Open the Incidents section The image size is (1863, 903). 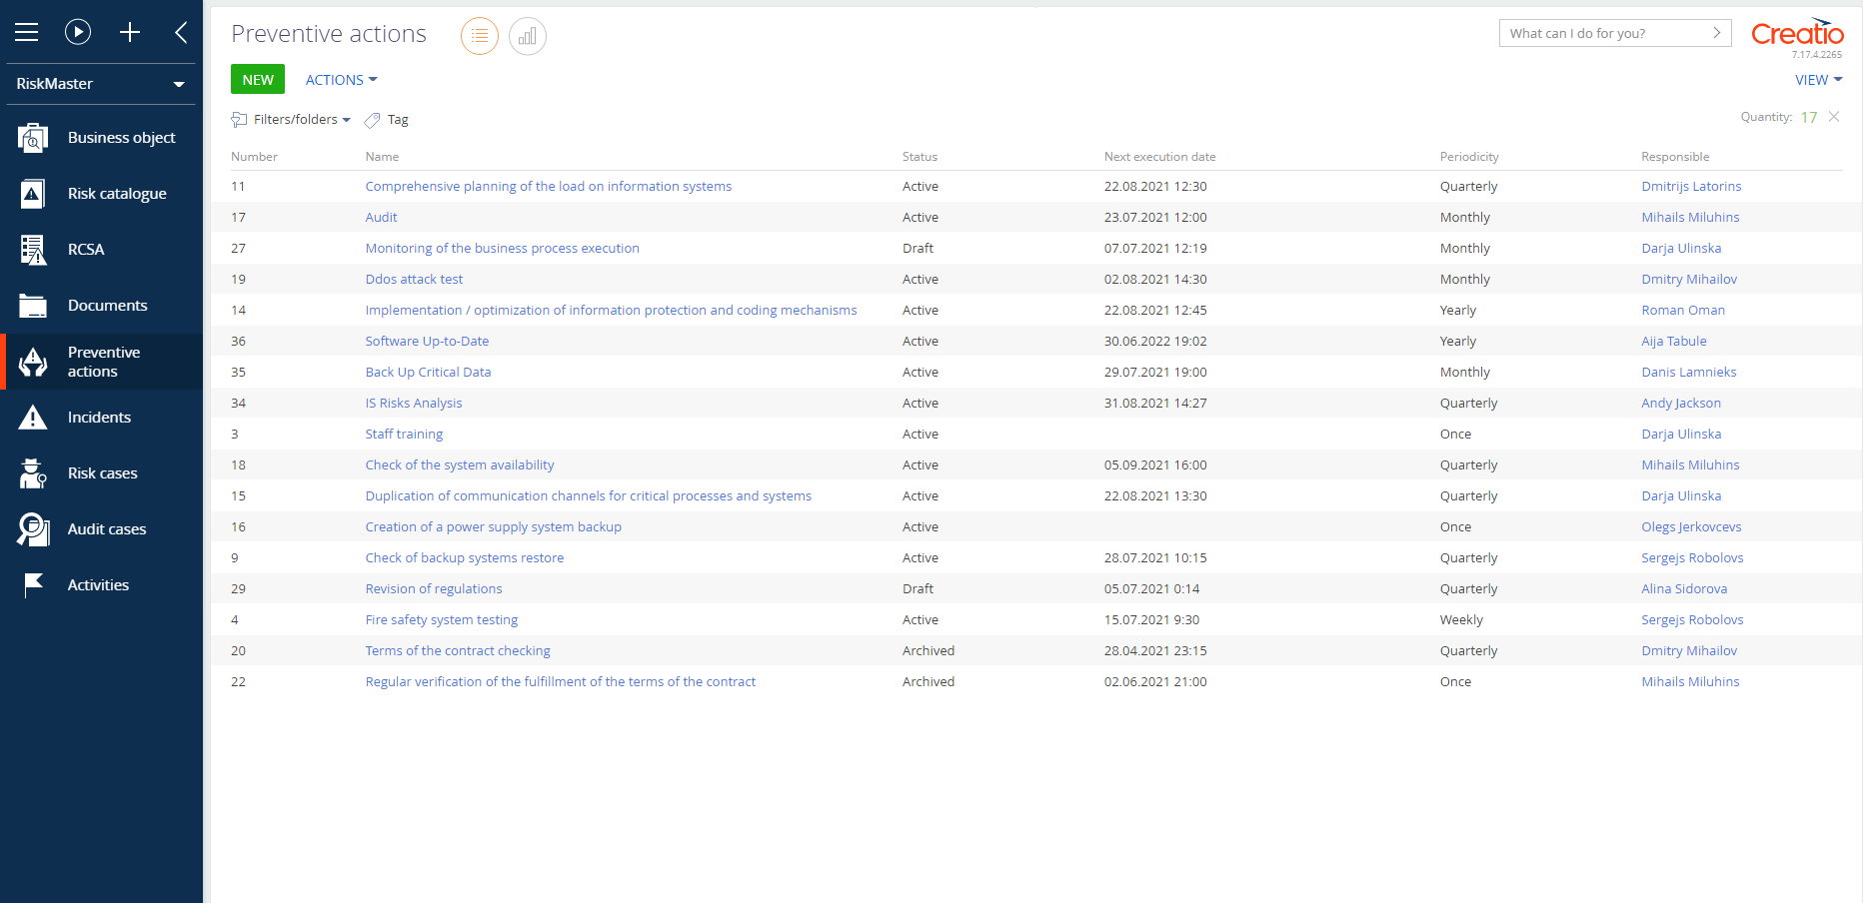click(x=99, y=418)
